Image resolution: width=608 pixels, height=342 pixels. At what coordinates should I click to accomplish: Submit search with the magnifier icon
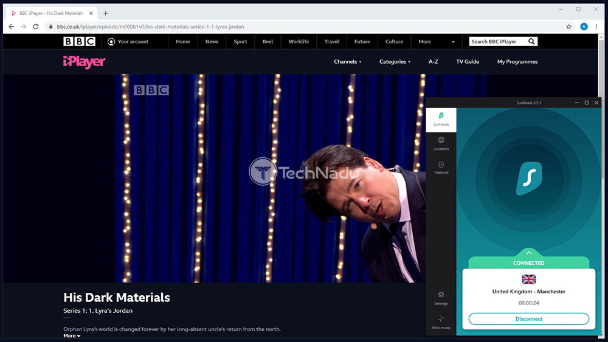click(x=531, y=41)
